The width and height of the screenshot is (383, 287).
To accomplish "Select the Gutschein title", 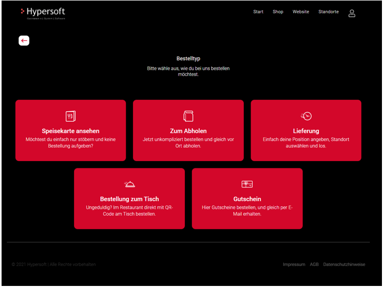I will [247, 199].
